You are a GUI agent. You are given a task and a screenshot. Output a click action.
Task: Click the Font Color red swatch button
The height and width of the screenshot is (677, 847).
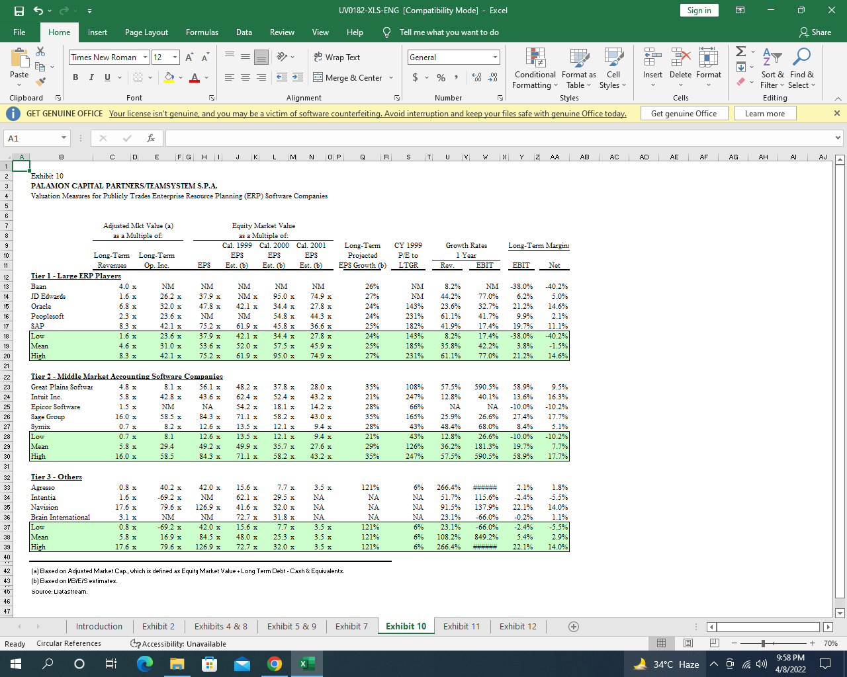tap(195, 78)
